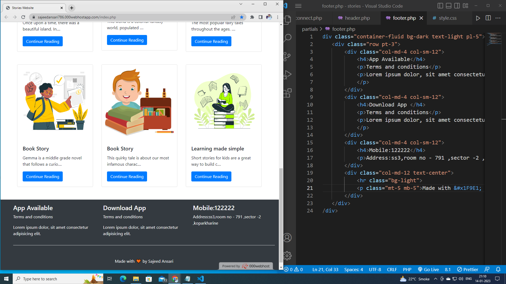
Task: Open the Powered by 000webhost link
Action: pos(246,266)
